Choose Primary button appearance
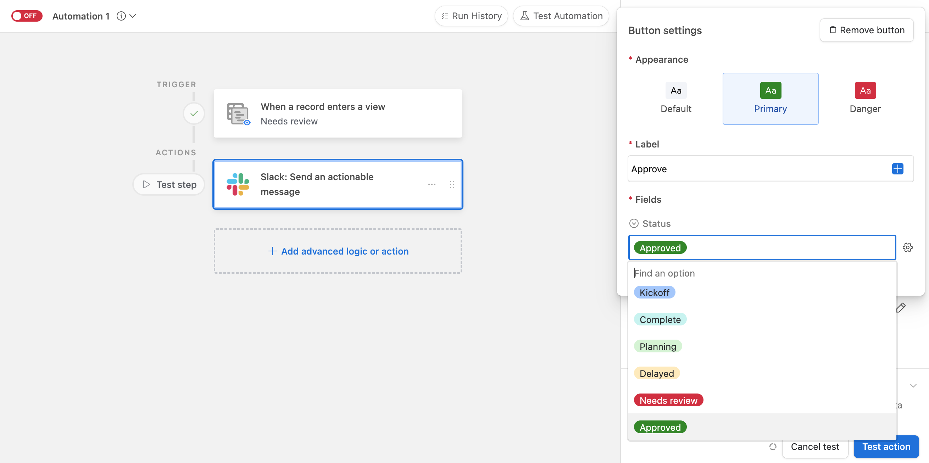The image size is (929, 463). [770, 99]
